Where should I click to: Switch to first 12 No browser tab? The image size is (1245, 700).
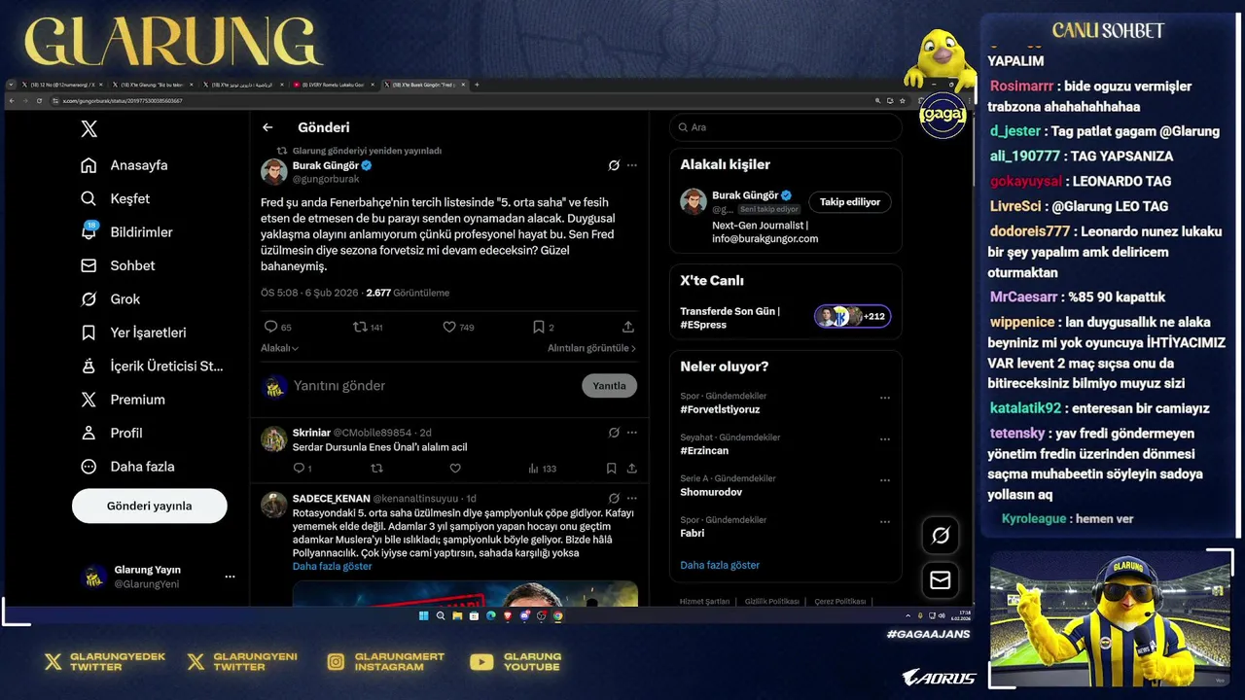point(61,85)
